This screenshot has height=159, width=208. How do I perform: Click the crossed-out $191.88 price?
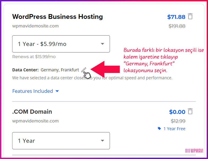click(x=177, y=26)
